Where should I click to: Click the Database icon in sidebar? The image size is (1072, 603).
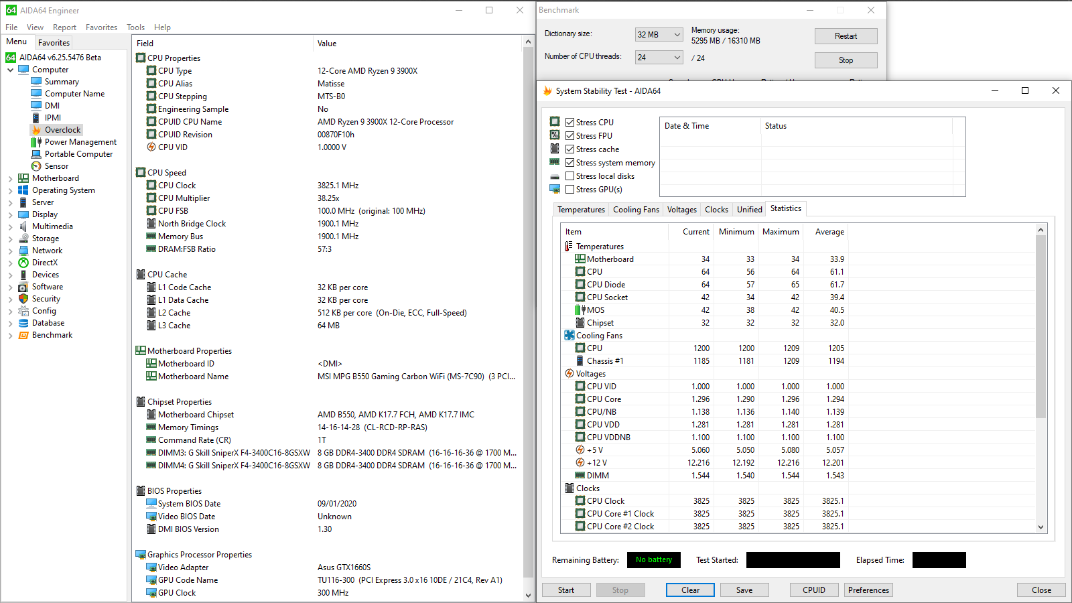click(23, 323)
